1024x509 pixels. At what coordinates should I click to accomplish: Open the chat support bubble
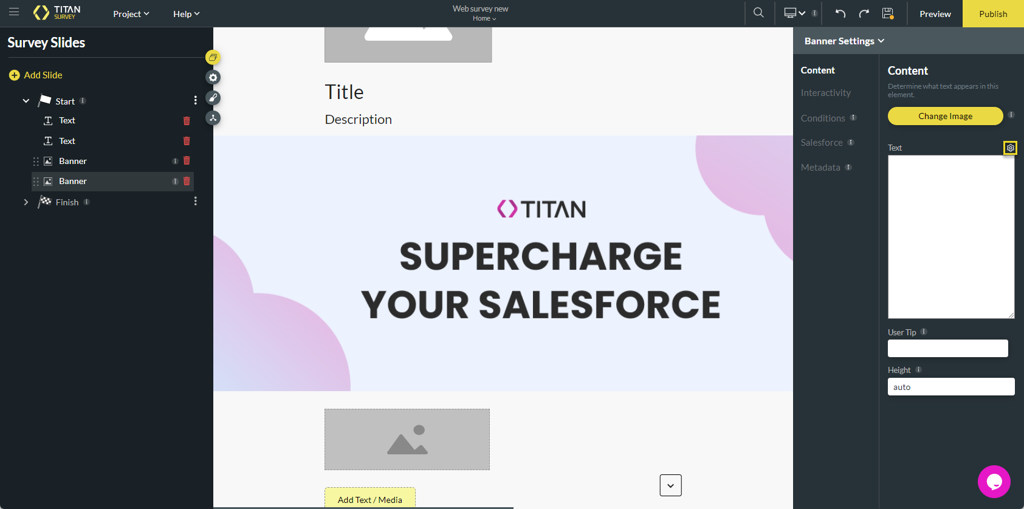click(994, 481)
